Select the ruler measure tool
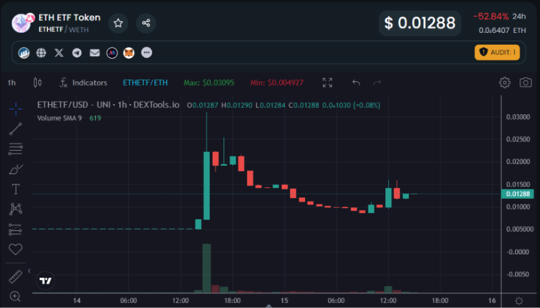This screenshot has width=540, height=308. click(16, 276)
